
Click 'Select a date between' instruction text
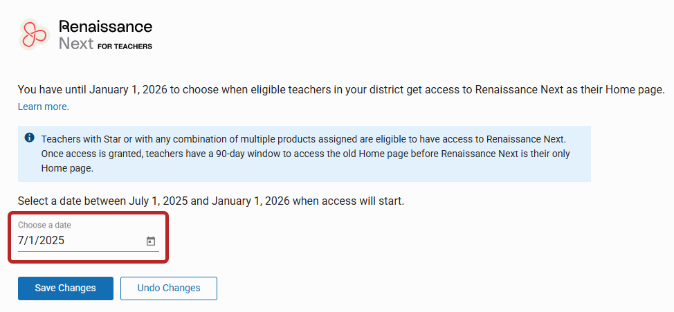[72, 201]
